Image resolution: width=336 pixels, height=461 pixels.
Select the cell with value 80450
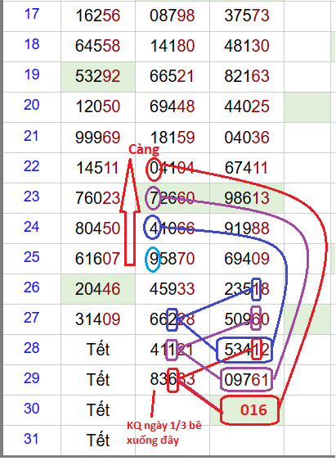(98, 228)
